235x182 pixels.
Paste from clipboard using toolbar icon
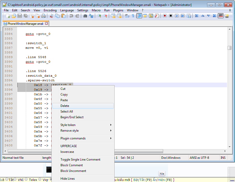(x=63, y=16)
